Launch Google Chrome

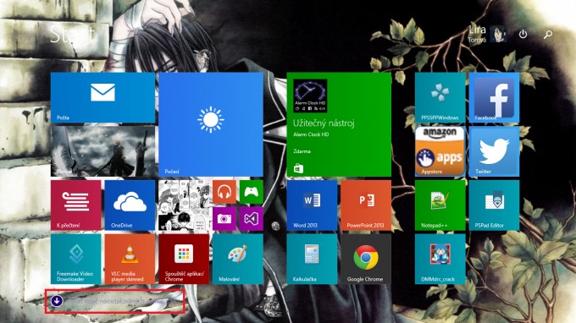366,259
